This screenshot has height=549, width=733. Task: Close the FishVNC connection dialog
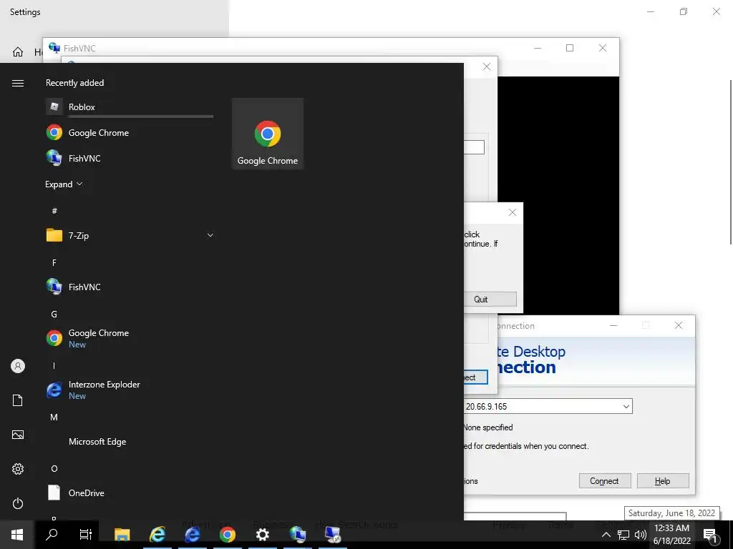pyautogui.click(x=487, y=66)
